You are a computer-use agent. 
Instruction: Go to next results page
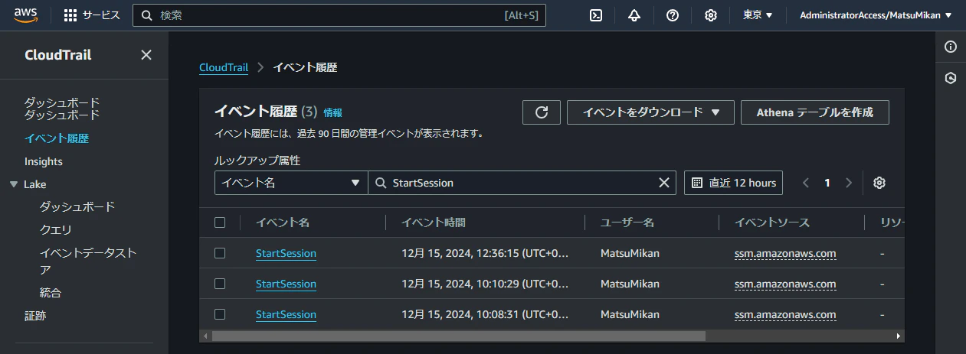pyautogui.click(x=849, y=183)
